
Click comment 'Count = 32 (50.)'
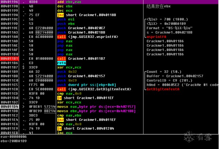(164, 72)
